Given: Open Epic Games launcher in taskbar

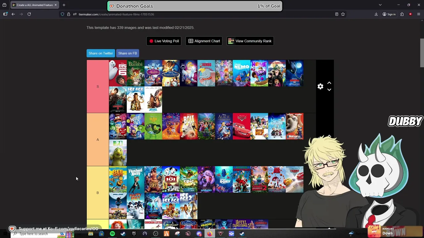Looking at the screenshot, I should (x=134, y=234).
